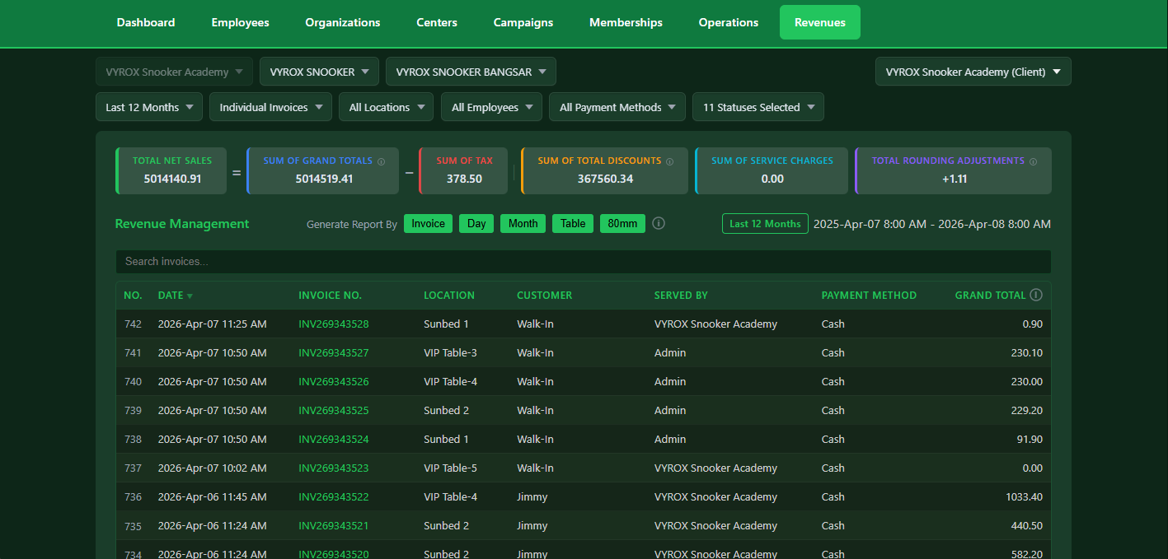Open the All Employees dropdown
This screenshot has width=1168, height=559.
pyautogui.click(x=491, y=106)
